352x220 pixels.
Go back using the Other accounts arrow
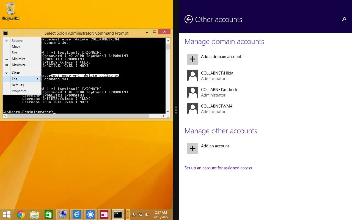point(189,19)
